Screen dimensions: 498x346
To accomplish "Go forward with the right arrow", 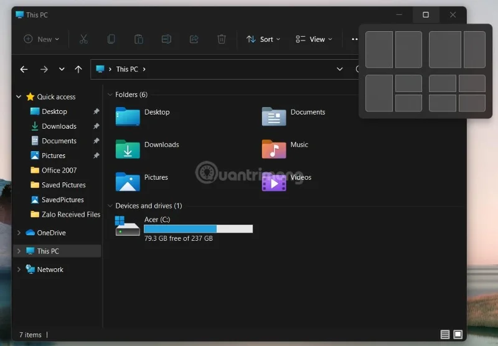I will (x=44, y=69).
